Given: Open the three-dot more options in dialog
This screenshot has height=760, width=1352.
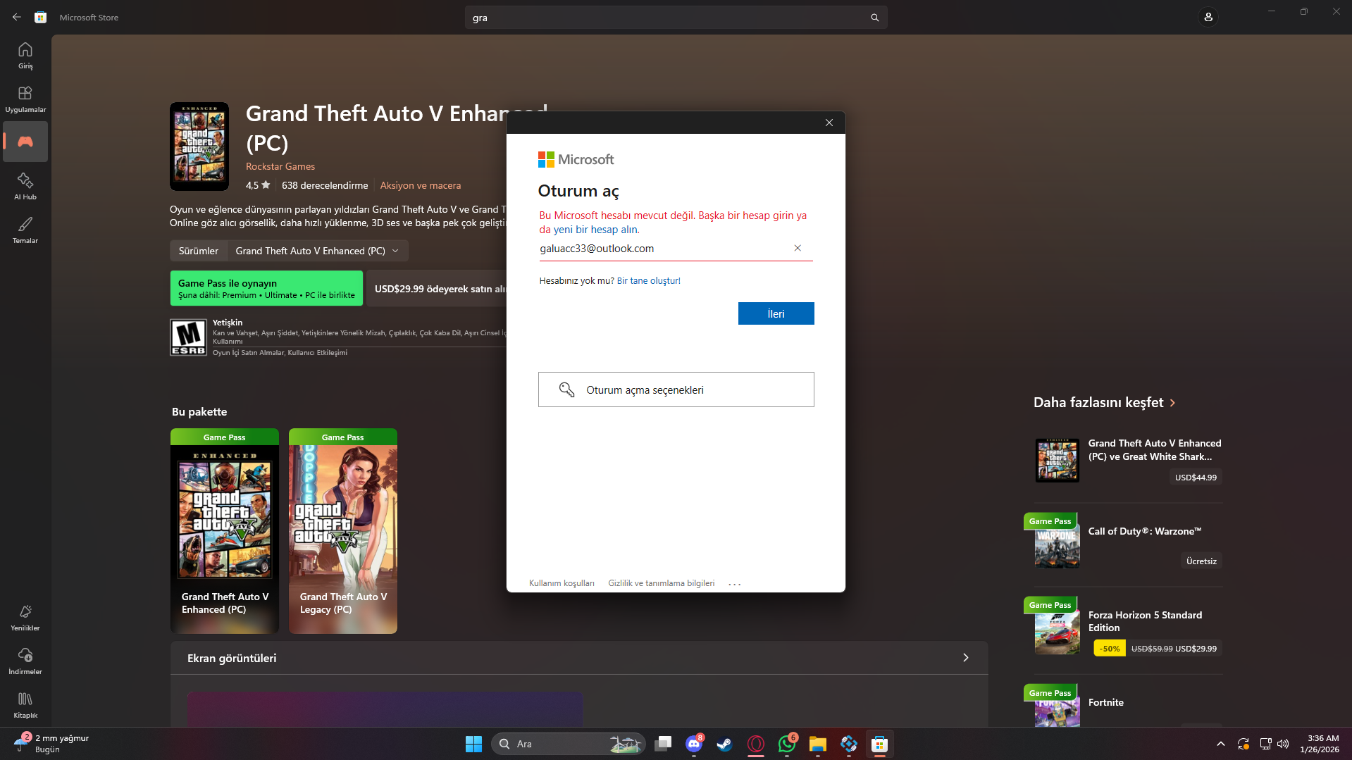Looking at the screenshot, I should click(734, 584).
